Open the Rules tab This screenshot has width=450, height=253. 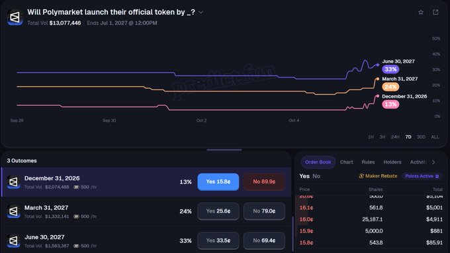pyautogui.click(x=368, y=162)
